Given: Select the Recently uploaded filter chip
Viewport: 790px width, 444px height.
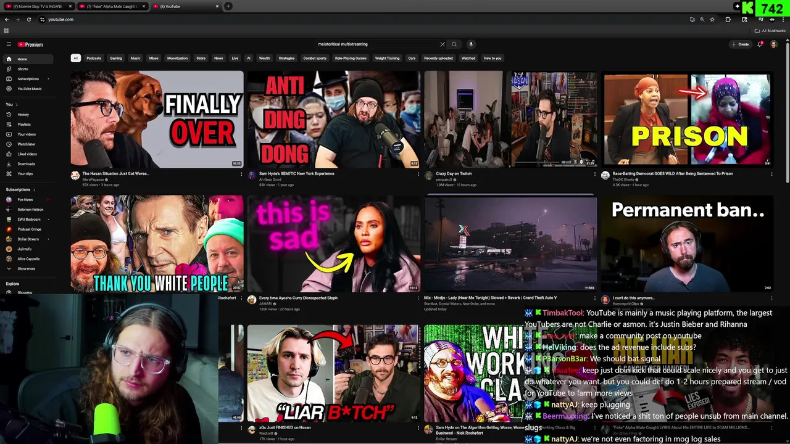Looking at the screenshot, I should click(x=438, y=58).
